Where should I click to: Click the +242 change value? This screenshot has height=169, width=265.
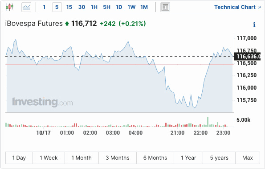tap(108, 24)
